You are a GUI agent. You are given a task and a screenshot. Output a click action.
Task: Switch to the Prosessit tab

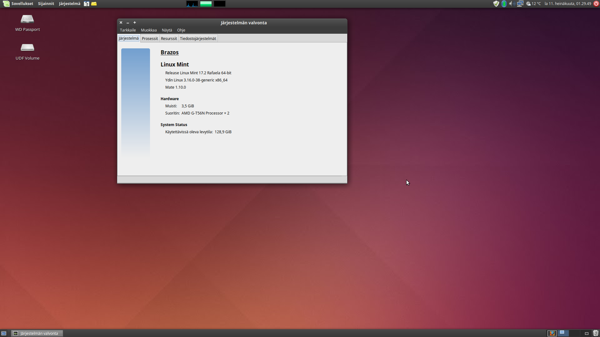pyautogui.click(x=150, y=39)
